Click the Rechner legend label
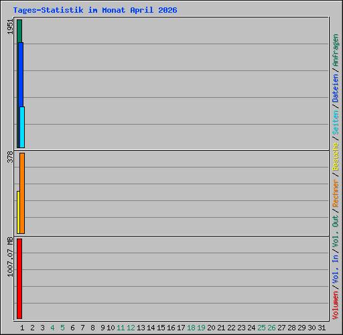The width and height of the screenshot is (343, 335). (x=336, y=193)
